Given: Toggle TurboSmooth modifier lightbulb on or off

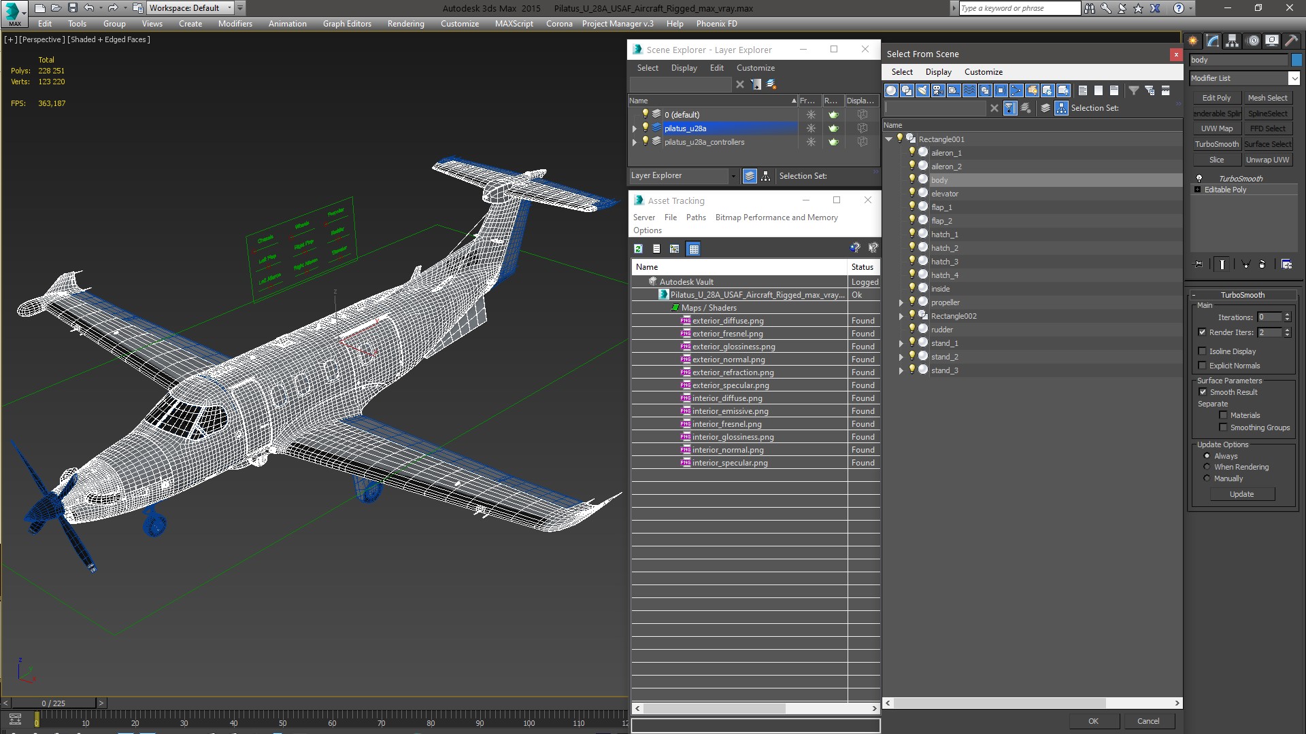Looking at the screenshot, I should (x=1199, y=178).
